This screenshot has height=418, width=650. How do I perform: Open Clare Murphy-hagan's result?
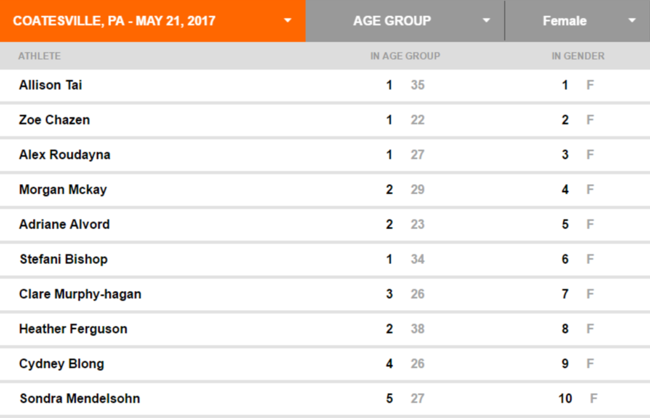pos(325,294)
